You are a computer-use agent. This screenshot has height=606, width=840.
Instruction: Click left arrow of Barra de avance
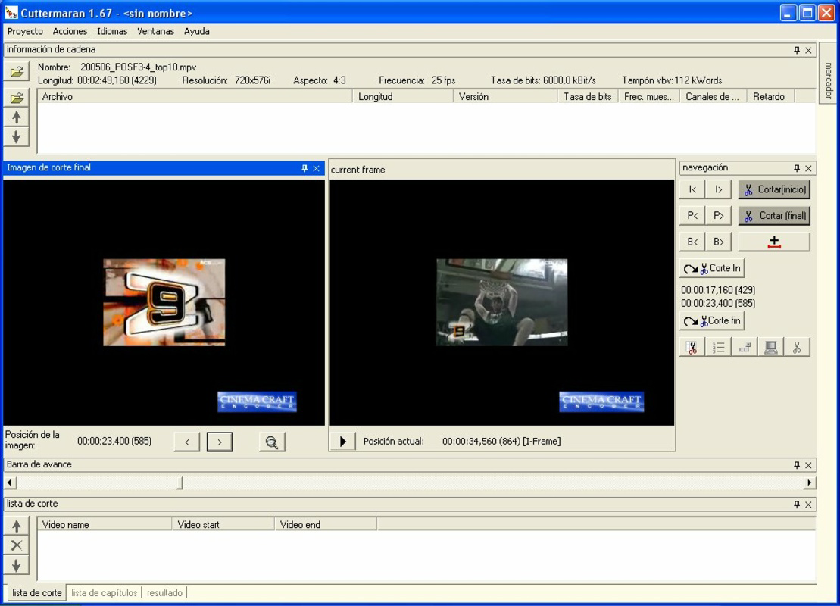(10, 483)
